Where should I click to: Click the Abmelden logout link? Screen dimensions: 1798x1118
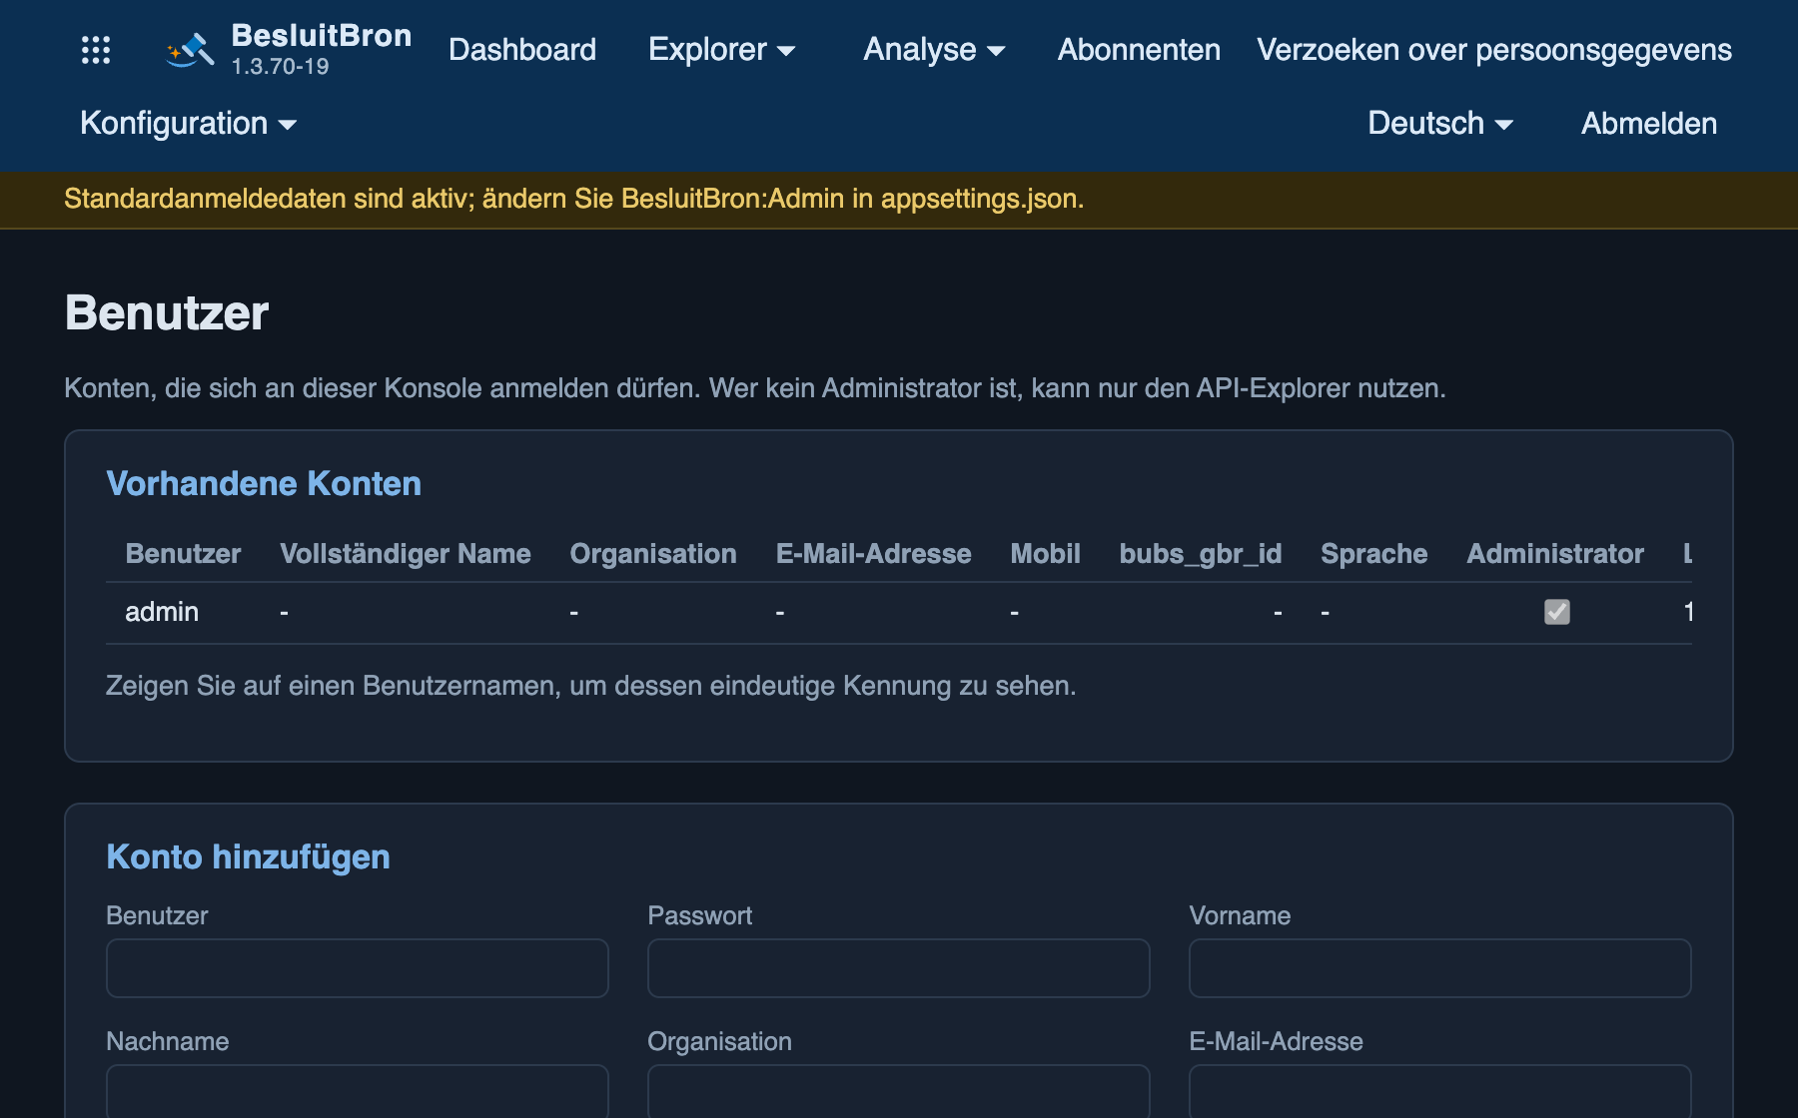tap(1649, 124)
